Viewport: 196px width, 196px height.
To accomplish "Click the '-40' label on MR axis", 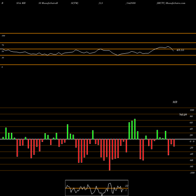I will (191, 154).
